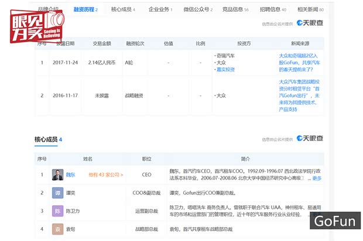363x241 pixels.
Task: Click the 嘉实投资 investor link
Action: [225, 69]
